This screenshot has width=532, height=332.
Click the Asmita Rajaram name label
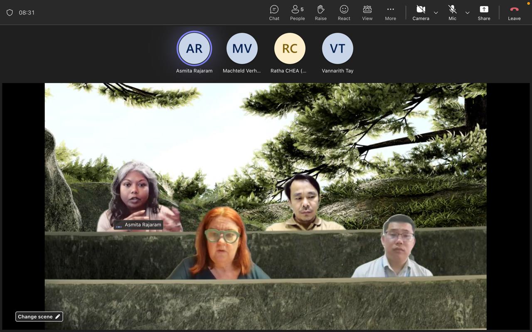pos(143,225)
